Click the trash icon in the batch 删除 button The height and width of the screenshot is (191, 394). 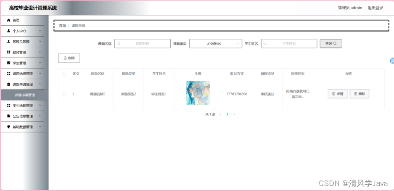65,58
